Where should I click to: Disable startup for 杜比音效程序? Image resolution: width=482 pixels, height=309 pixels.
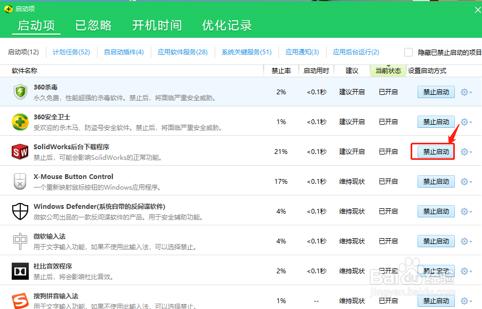436,271
